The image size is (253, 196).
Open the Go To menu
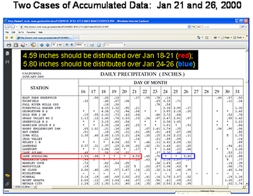[x=21, y=32]
